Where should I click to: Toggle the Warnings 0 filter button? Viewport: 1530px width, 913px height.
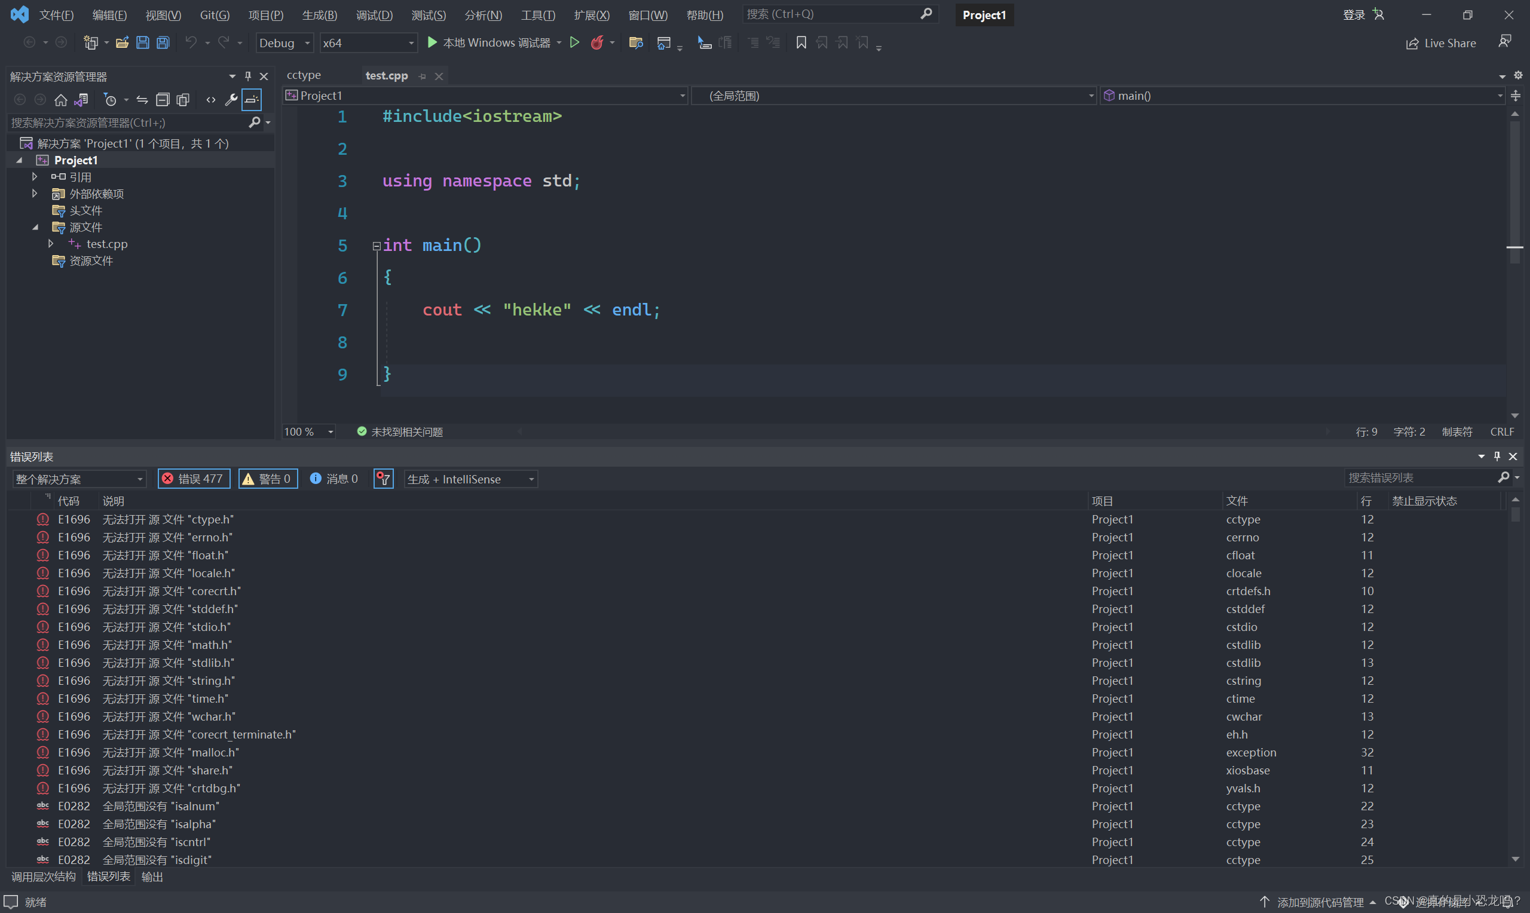click(x=268, y=479)
